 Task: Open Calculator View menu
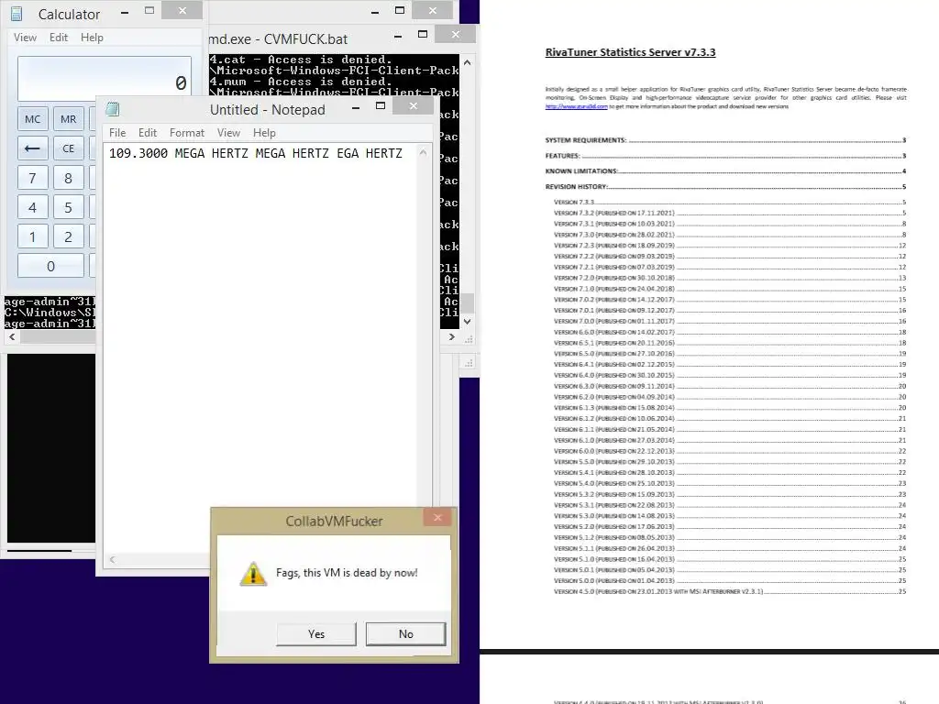click(x=25, y=37)
